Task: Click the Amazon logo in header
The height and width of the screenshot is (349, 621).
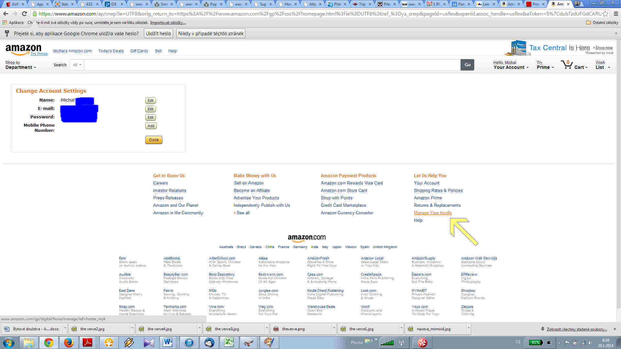Action: (23, 49)
